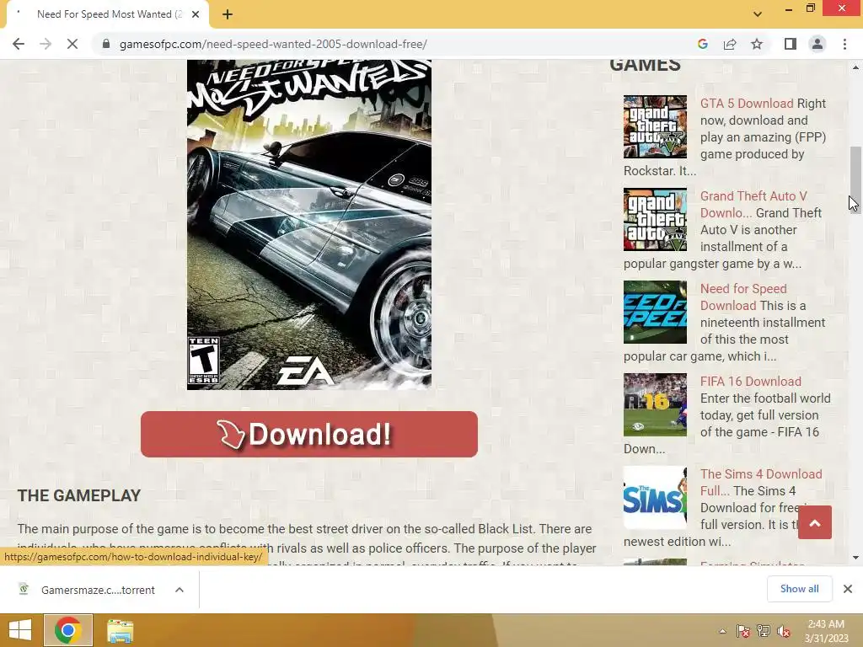View site security lock info
The image size is (863, 647).
pyautogui.click(x=106, y=44)
